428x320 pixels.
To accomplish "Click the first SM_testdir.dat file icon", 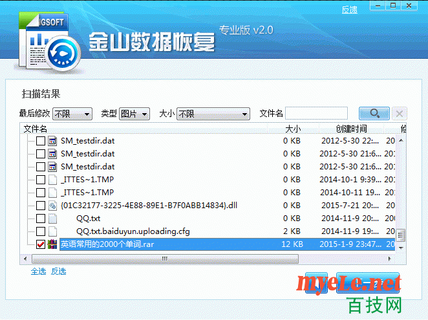I will 52,141.
